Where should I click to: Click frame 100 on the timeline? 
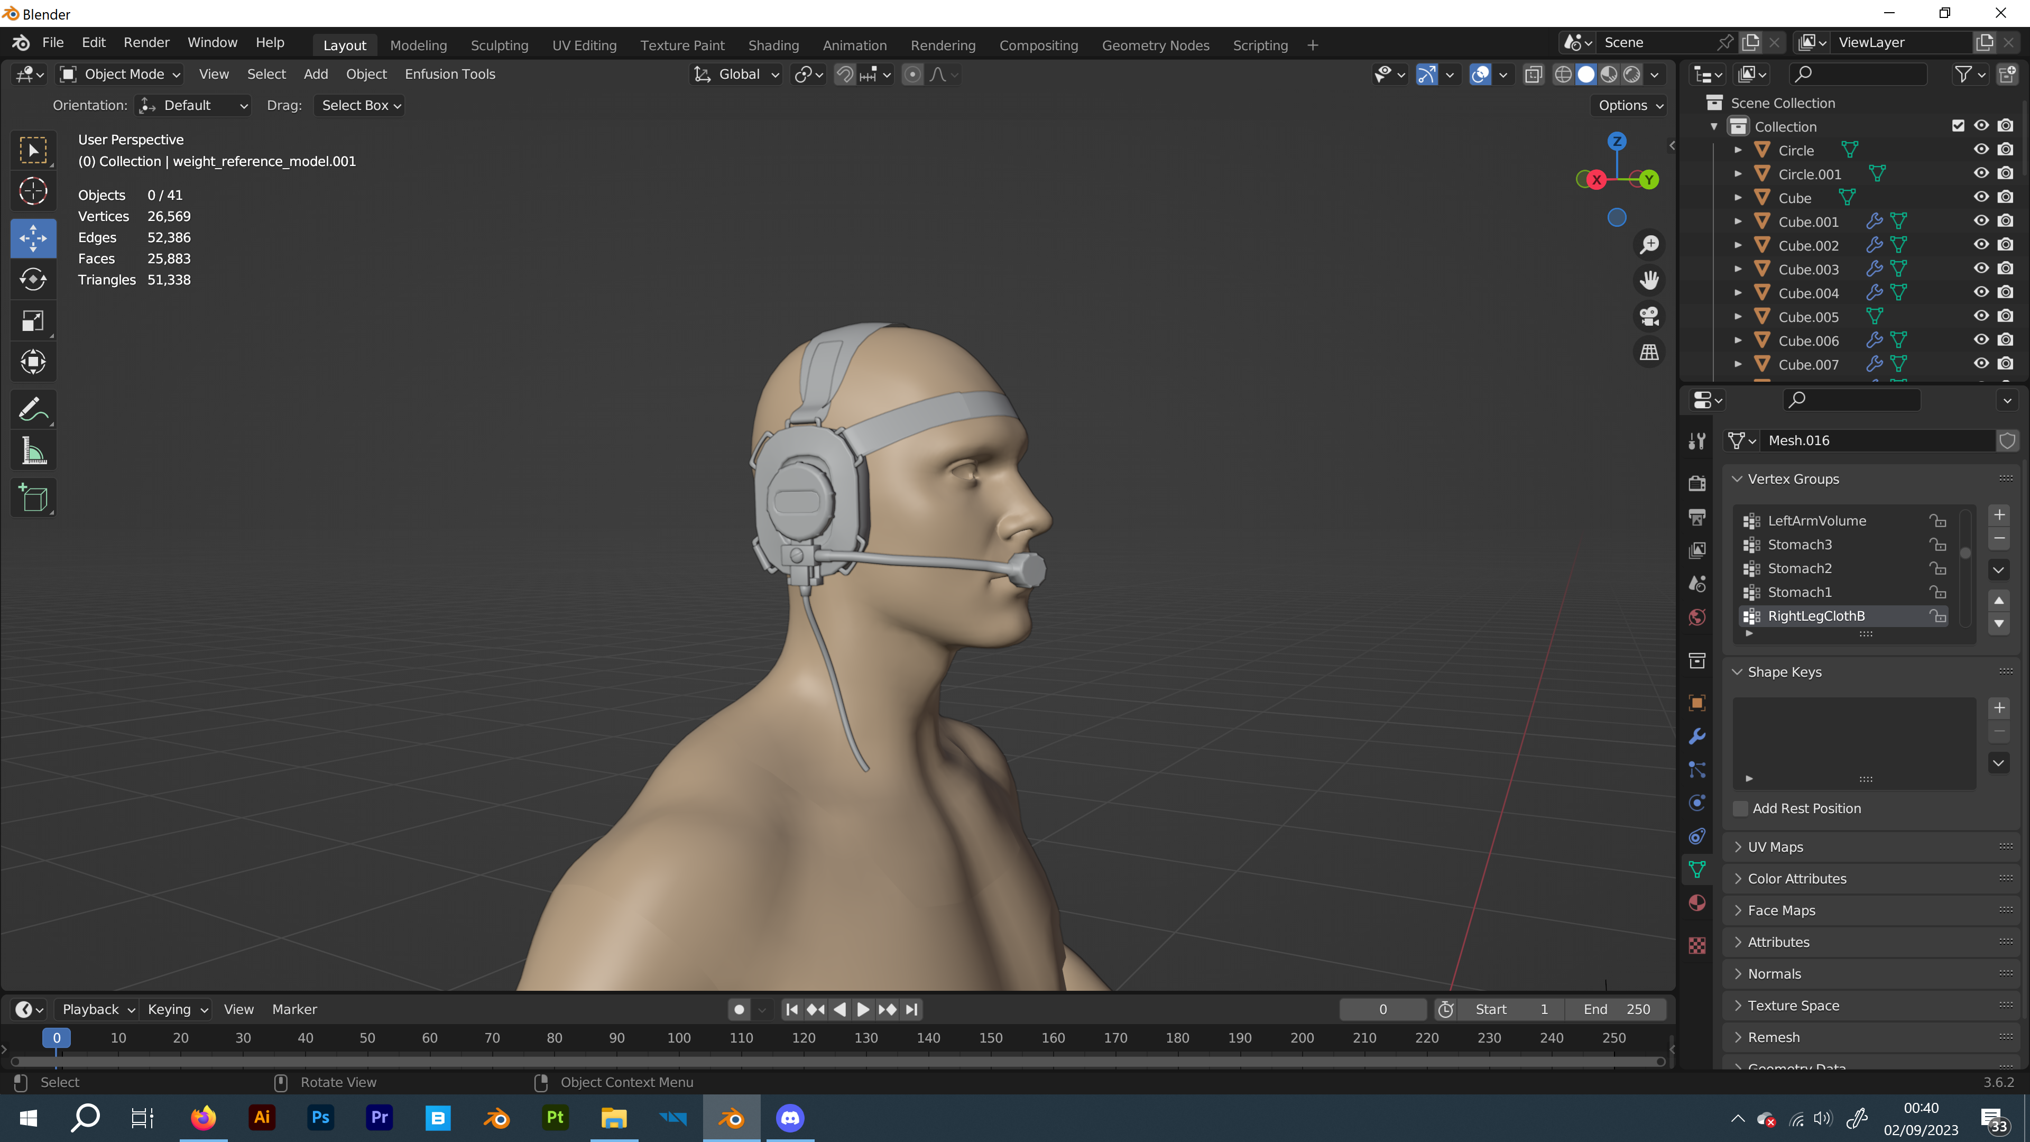[678, 1038]
